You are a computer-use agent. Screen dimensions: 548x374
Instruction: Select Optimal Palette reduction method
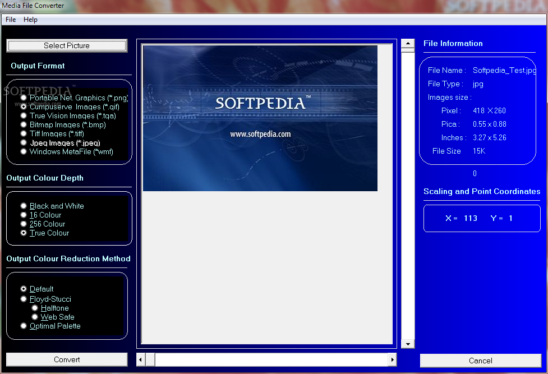[x=50, y=326]
